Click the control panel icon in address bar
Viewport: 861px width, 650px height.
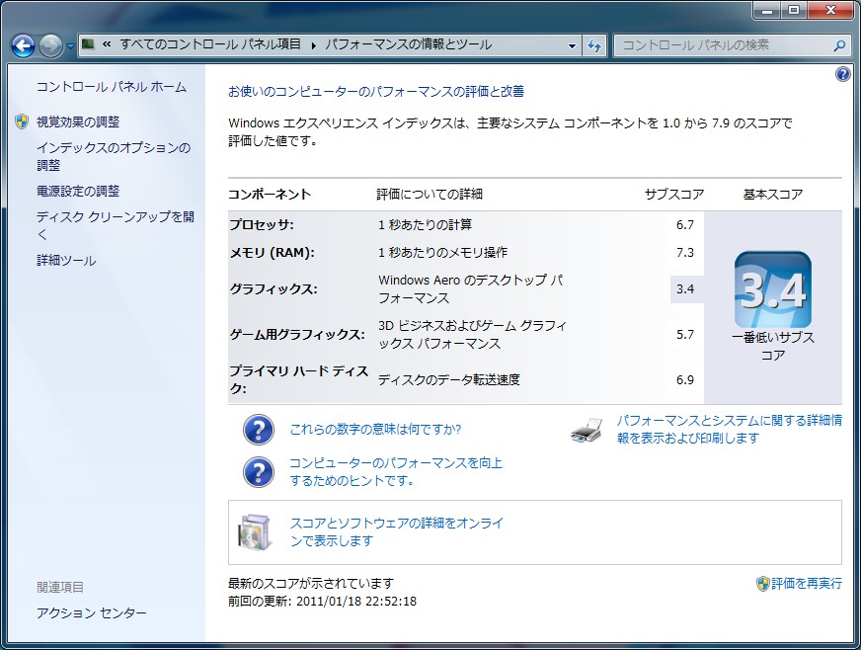pos(88,44)
